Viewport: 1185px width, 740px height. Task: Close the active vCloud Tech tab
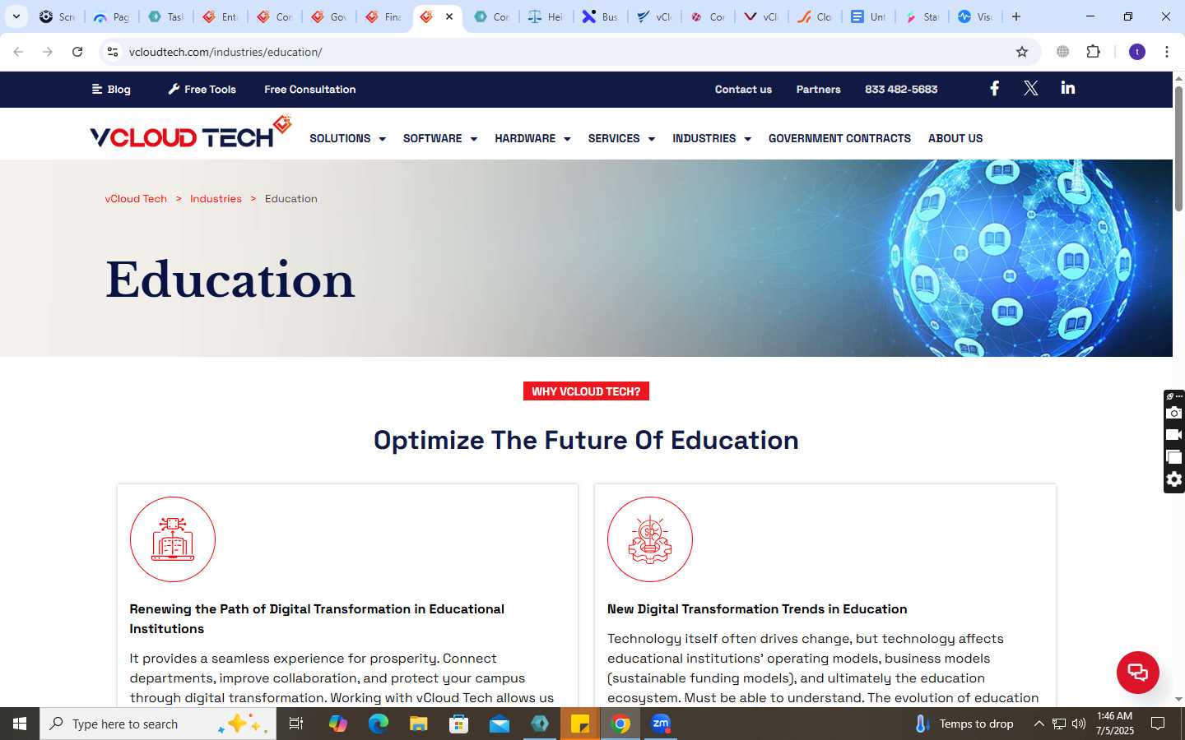click(449, 16)
